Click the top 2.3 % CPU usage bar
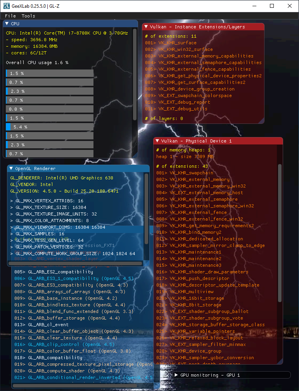 pos(50,91)
